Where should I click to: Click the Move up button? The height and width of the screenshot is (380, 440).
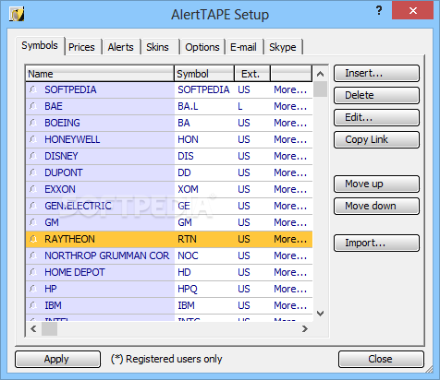click(376, 184)
